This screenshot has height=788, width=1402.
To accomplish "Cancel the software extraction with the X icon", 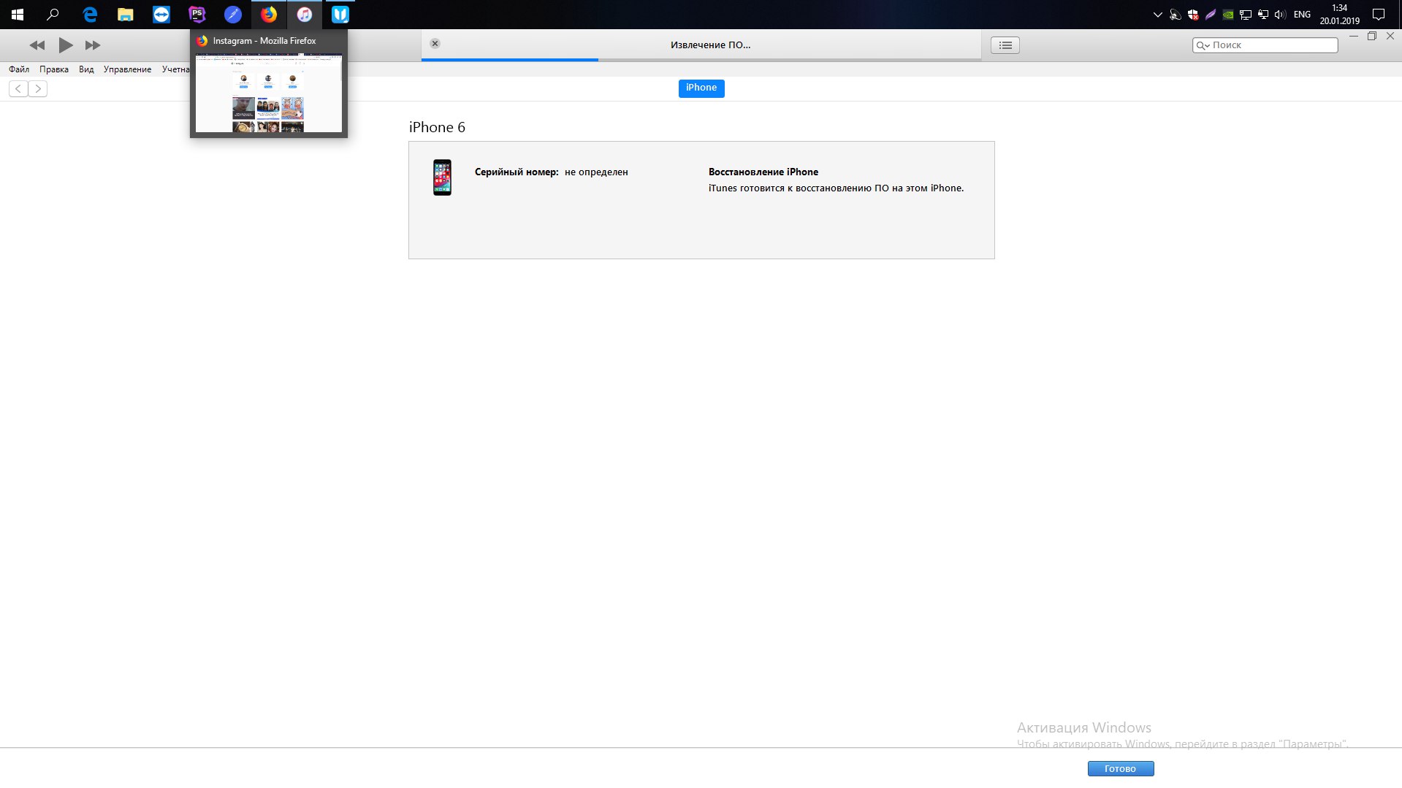I will [435, 44].
